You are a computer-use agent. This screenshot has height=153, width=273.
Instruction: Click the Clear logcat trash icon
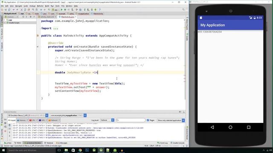point(9,125)
